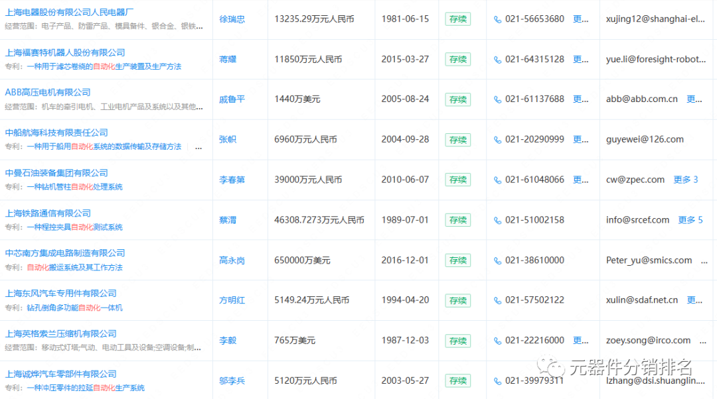Open patent 一种用于滤芯卷绕的自动化生产装置及生产方法
The image size is (717, 399).
(x=104, y=67)
